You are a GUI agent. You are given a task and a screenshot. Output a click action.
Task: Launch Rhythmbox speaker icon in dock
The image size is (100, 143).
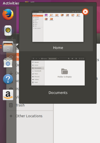pyautogui.click(x=8, y=31)
